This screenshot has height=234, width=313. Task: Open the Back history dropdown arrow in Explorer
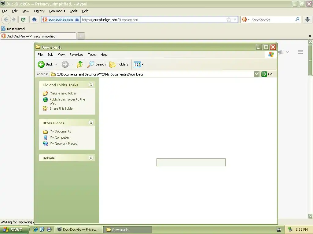coord(57,64)
